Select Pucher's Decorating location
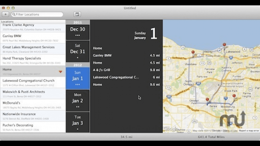Viewport: 260px width, 146px height. tap(33, 127)
